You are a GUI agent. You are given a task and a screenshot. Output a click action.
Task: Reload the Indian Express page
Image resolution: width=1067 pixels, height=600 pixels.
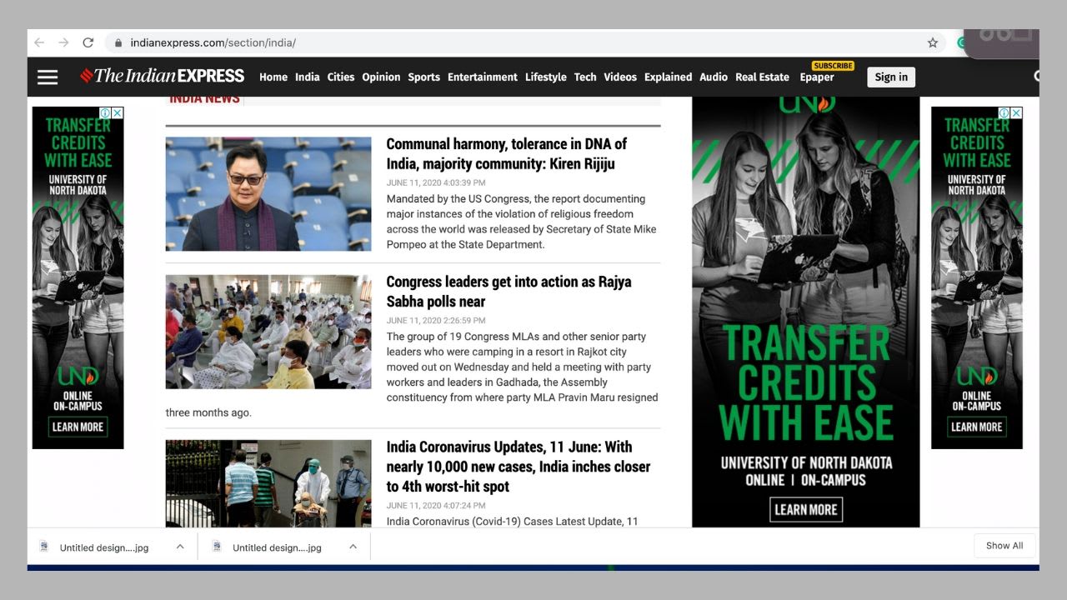(88, 42)
